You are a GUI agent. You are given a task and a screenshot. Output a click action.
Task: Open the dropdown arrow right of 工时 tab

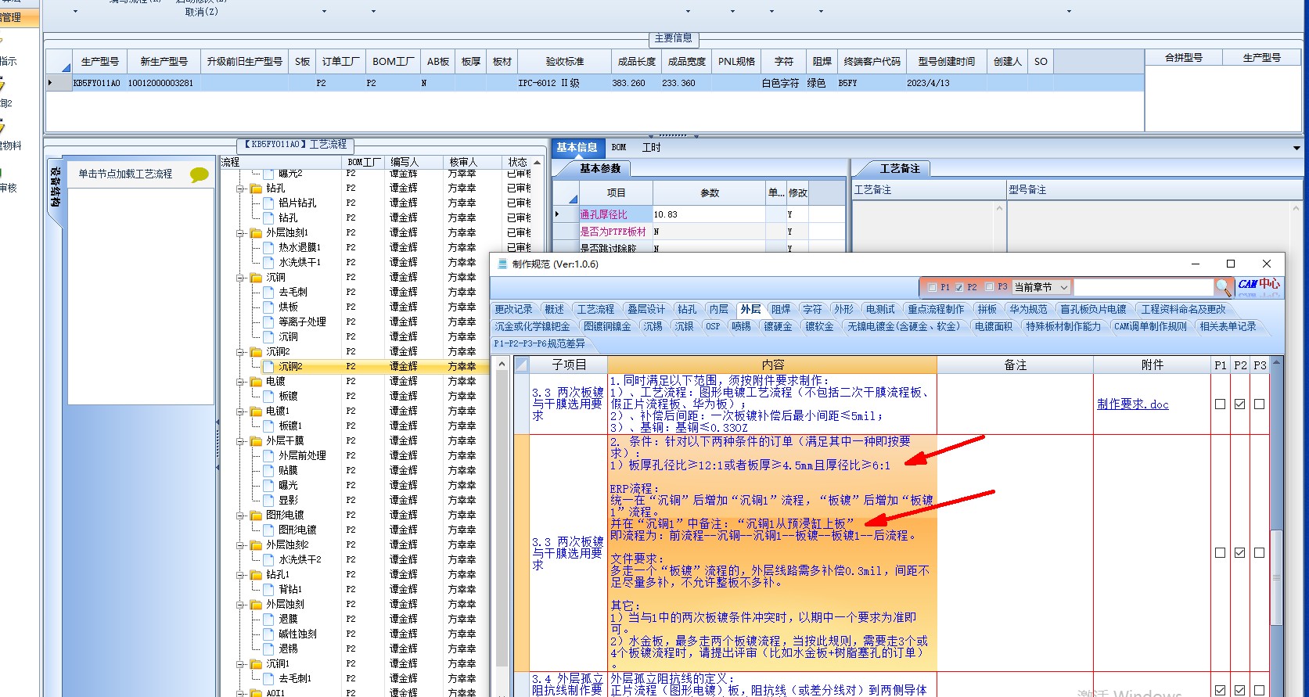point(1296,148)
